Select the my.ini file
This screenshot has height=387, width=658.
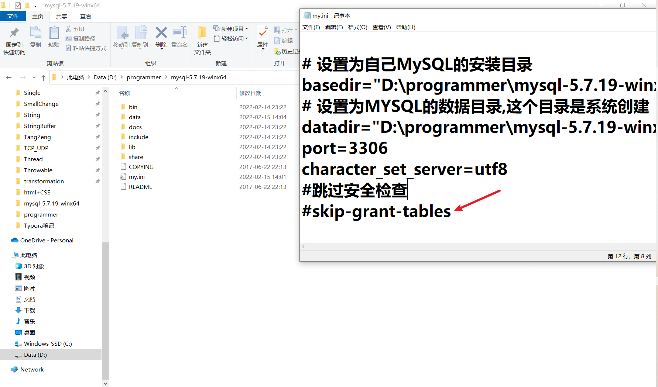(x=137, y=177)
